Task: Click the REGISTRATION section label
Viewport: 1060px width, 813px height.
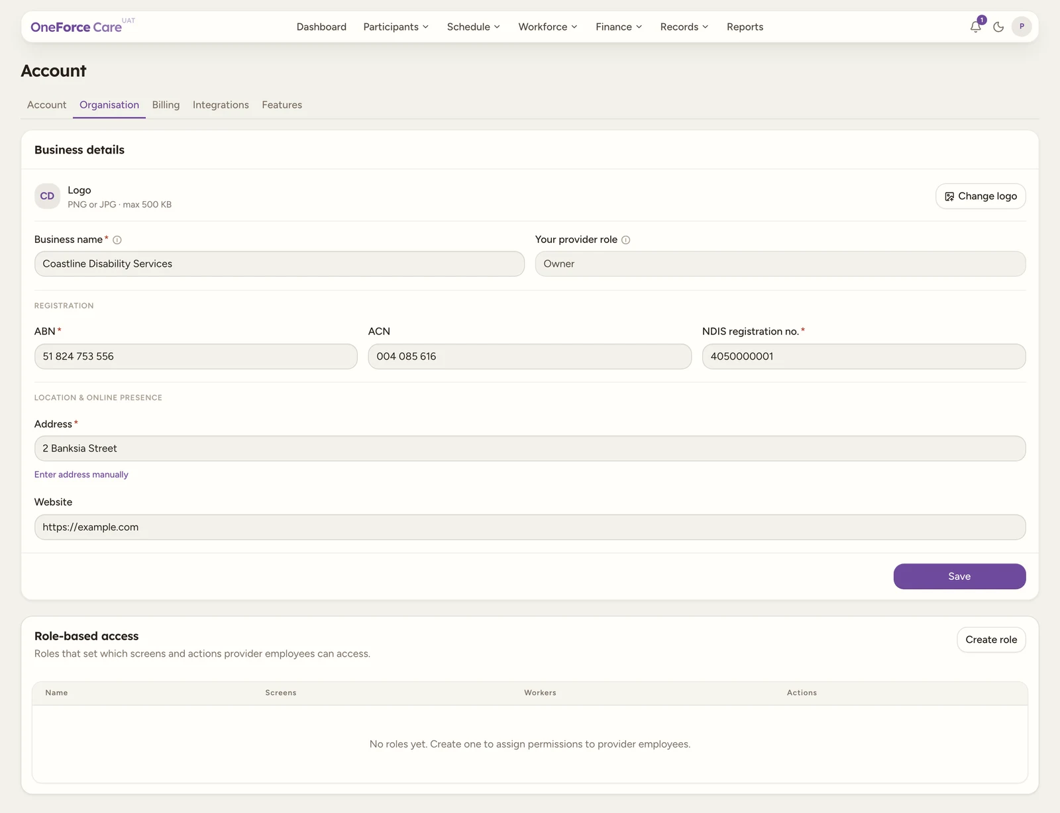Action: [x=64, y=306]
